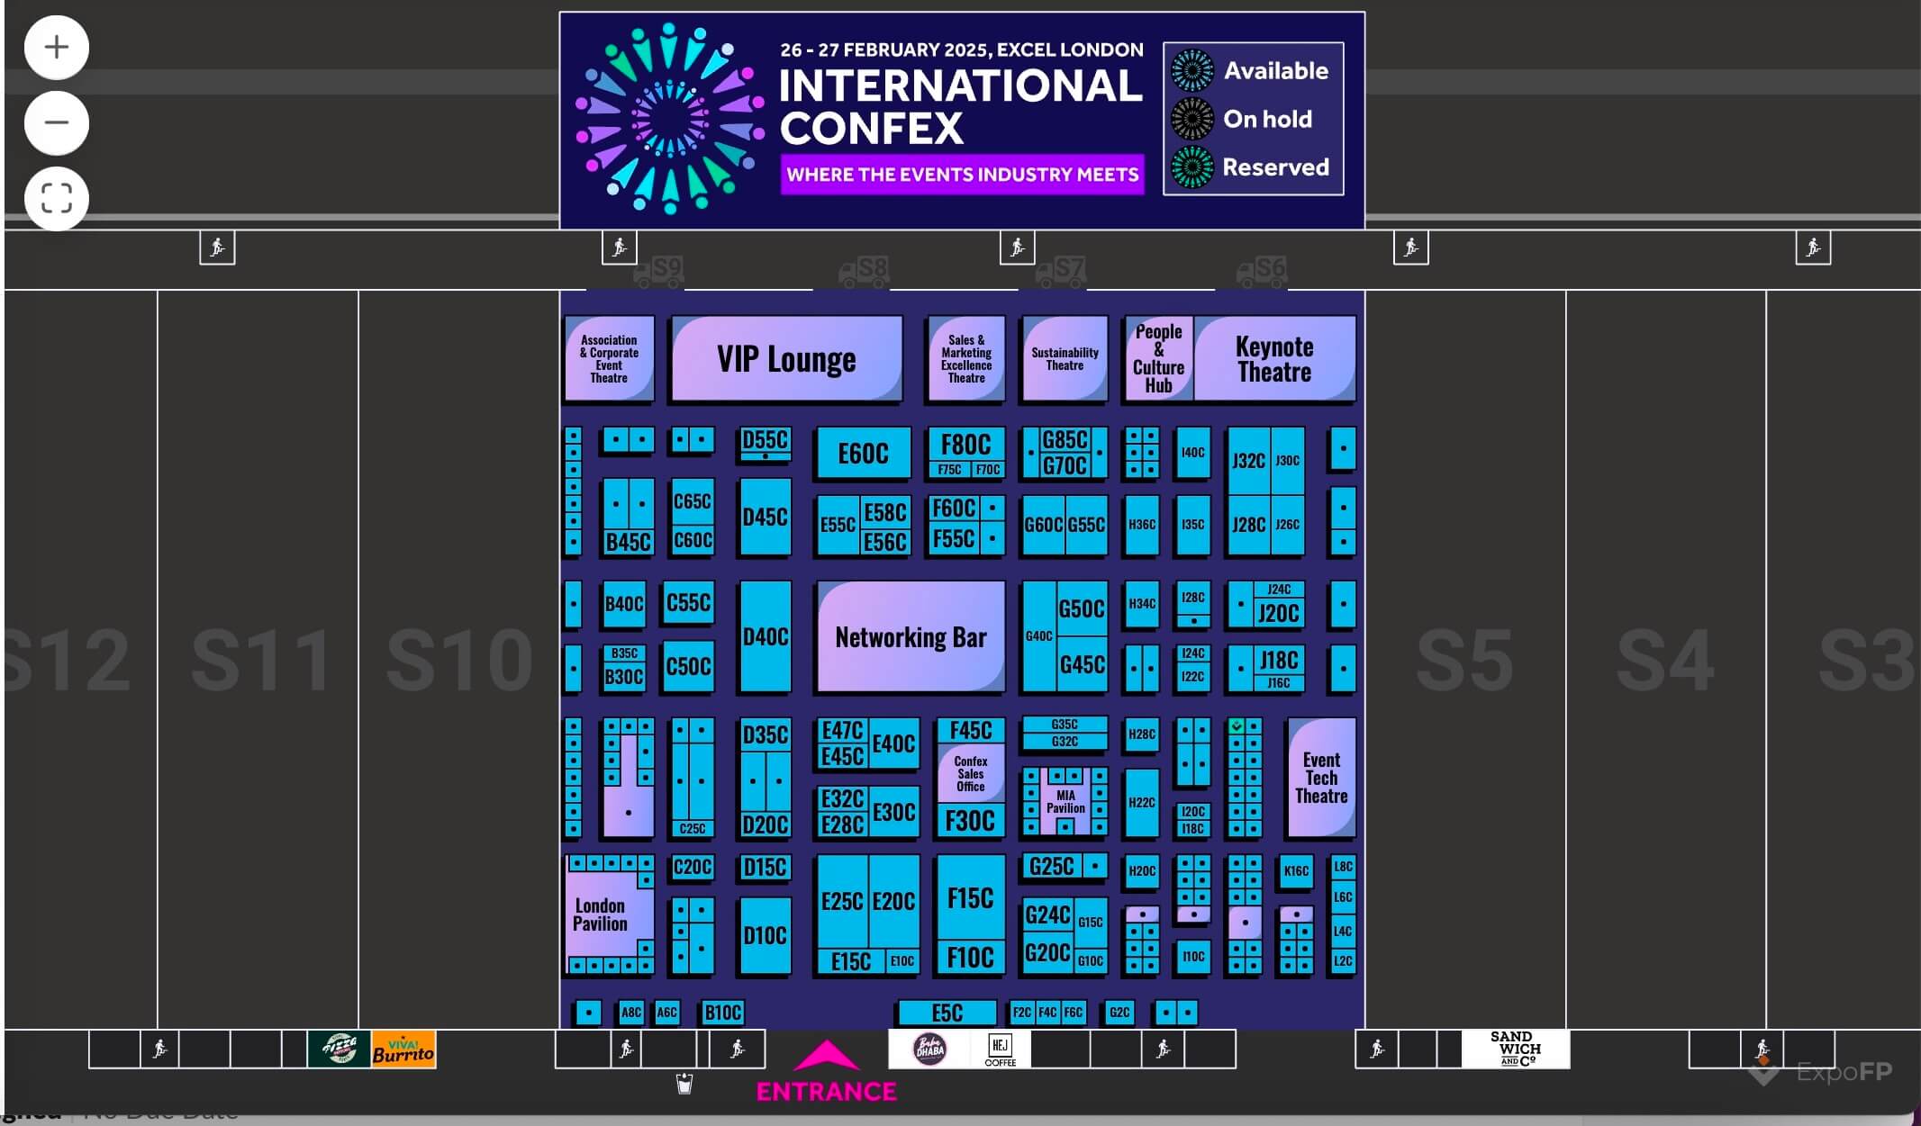Open the MIA Pavilion
The width and height of the screenshot is (1921, 1126).
point(1065,801)
